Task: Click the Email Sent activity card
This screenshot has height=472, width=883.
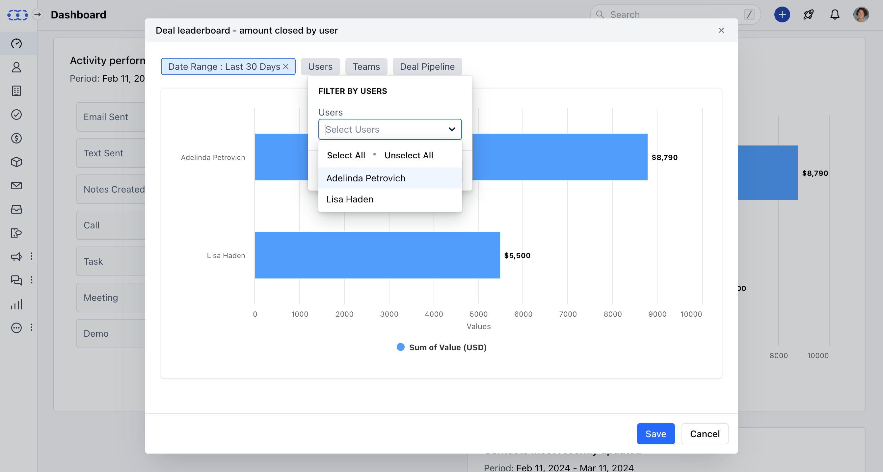Action: coord(111,117)
